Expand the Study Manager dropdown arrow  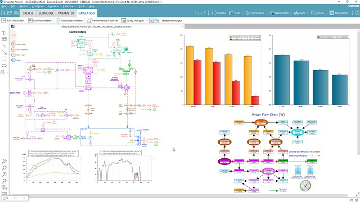click(146, 21)
